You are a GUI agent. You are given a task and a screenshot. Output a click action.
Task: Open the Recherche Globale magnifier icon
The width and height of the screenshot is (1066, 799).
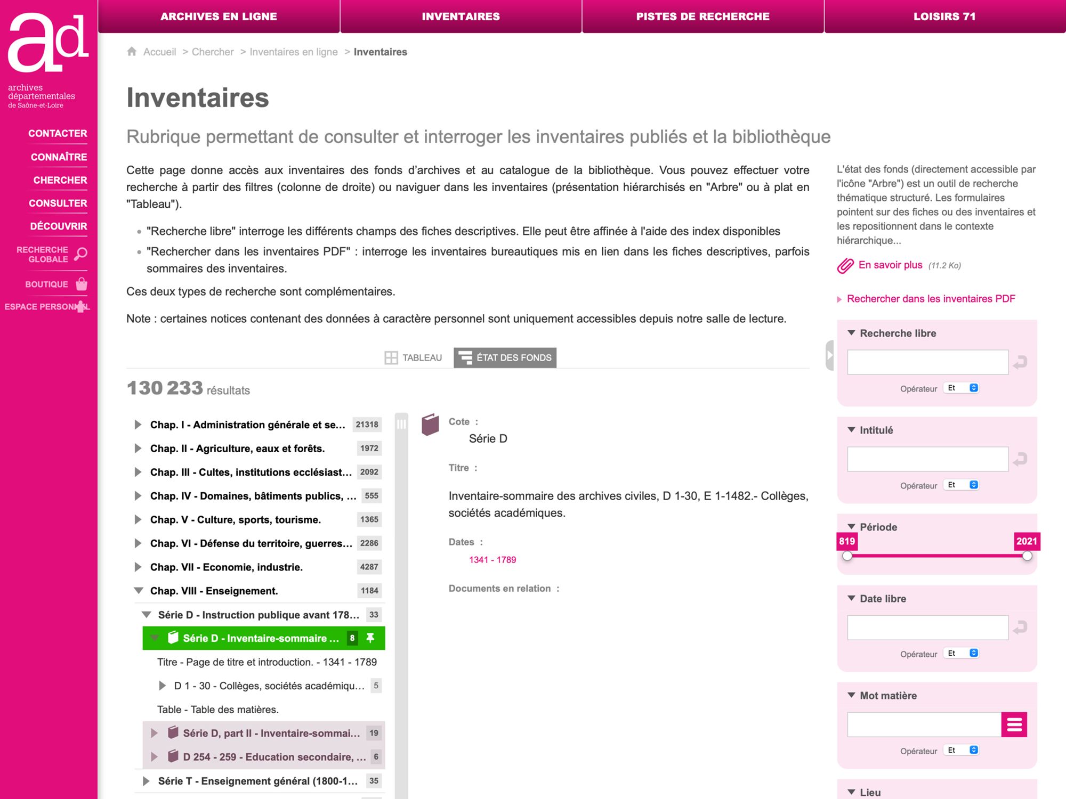coord(80,254)
